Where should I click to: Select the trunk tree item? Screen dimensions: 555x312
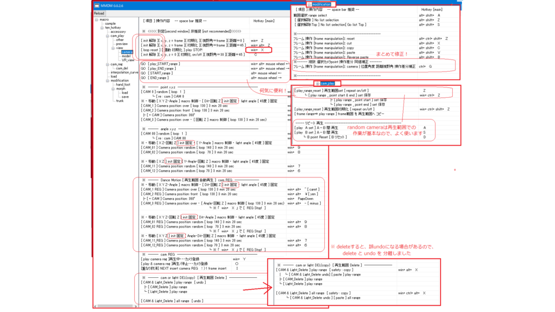[x=119, y=101]
